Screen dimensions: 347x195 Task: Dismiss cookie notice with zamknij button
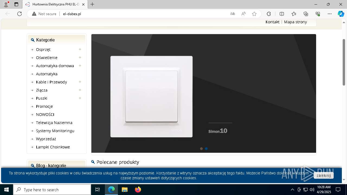(x=323, y=175)
